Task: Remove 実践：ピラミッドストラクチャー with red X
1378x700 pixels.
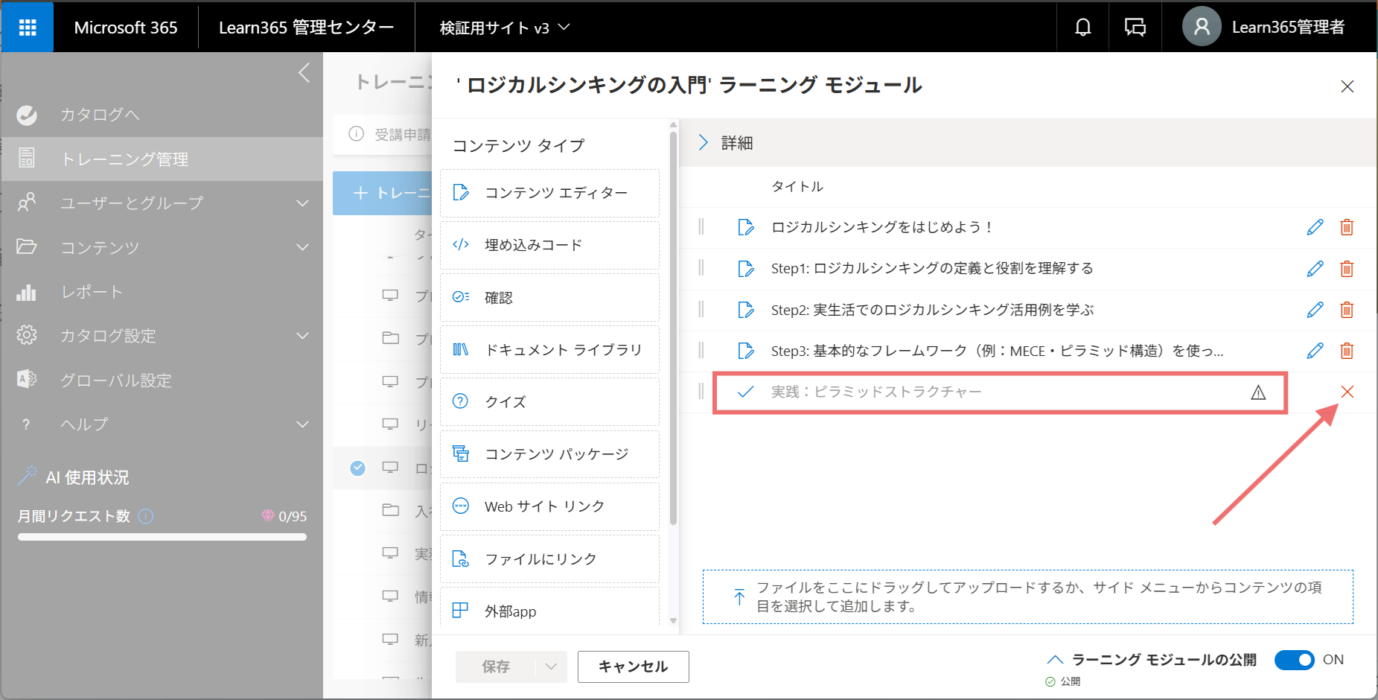Action: (1347, 392)
